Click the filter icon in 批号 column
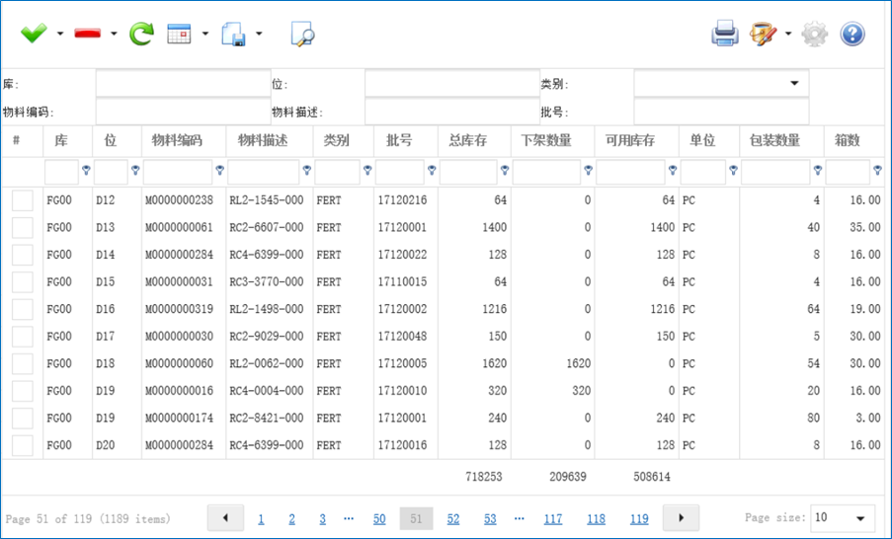The width and height of the screenshot is (892, 539). point(432,171)
